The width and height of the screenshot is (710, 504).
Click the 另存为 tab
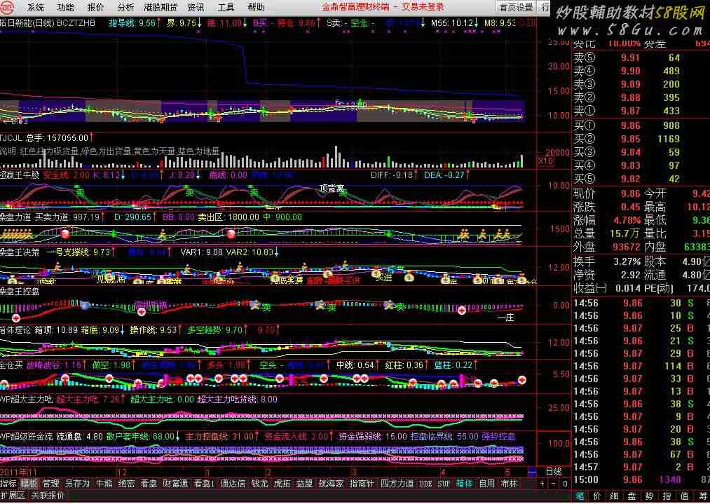pos(77,484)
